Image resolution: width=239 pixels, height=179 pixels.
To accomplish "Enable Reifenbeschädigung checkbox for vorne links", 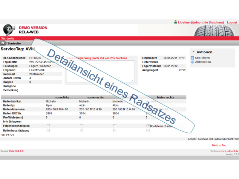I will [x=48, y=131].
